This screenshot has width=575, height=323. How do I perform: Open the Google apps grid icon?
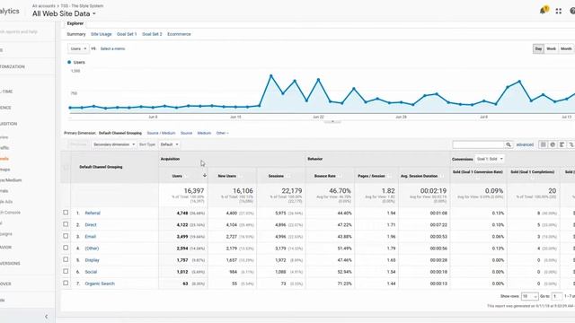[x=559, y=12]
